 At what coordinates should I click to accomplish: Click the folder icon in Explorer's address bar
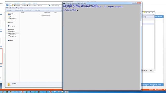(x=13, y=5)
